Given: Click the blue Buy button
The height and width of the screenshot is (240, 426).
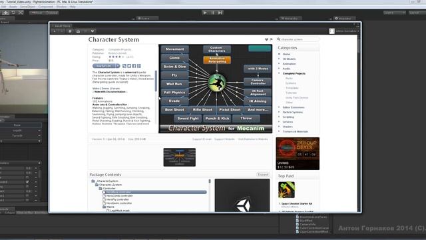Looking at the screenshot, I should tap(104, 66).
